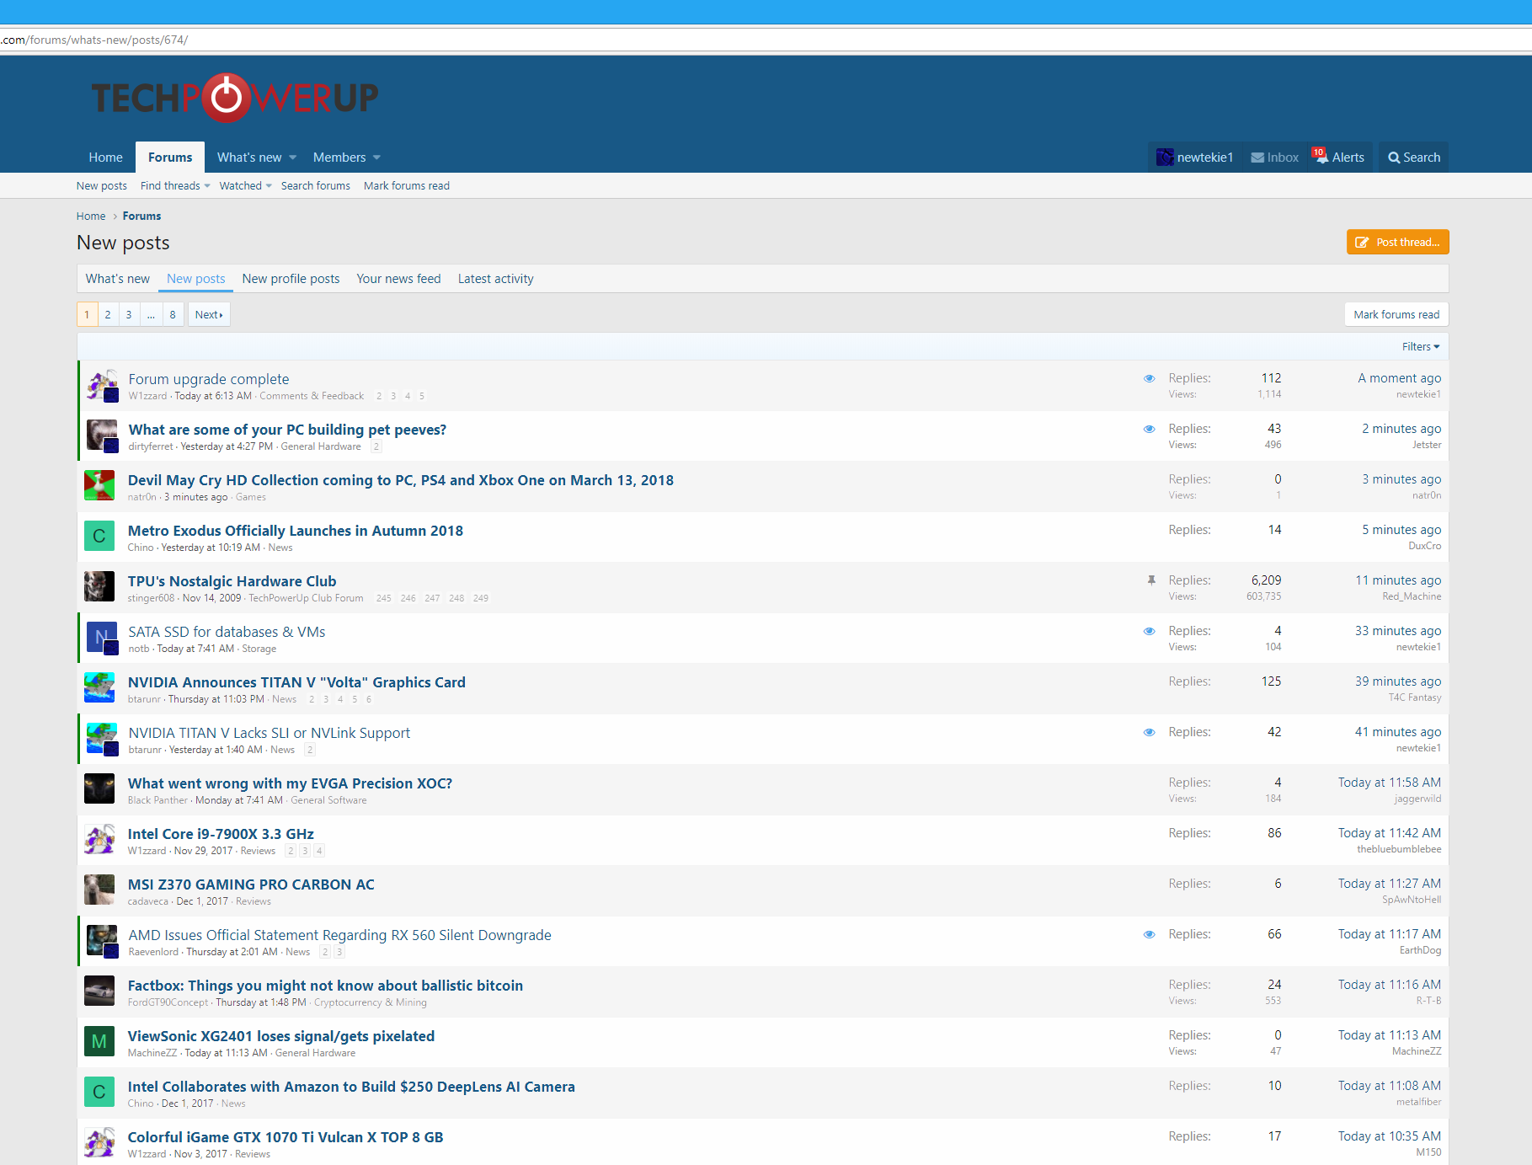Open the Filters dropdown
1532x1165 pixels.
1421,346
